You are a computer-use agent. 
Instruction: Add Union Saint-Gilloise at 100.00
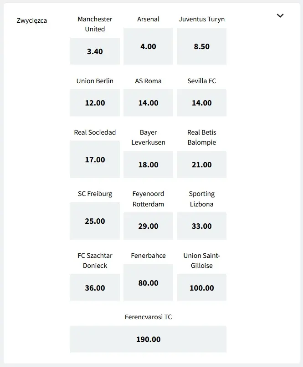pos(201,288)
